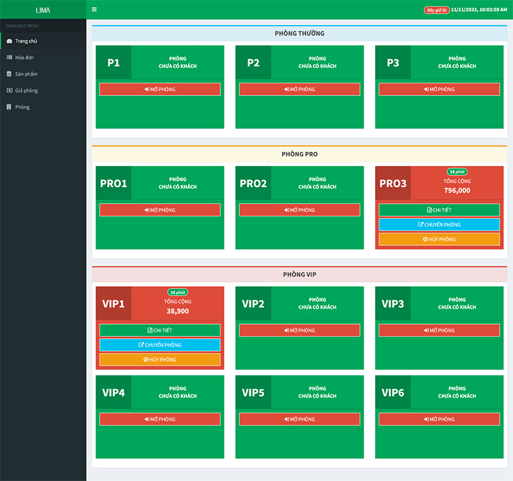Select the Giá phòng menu item
The width and height of the screenshot is (513, 481).
tap(43, 90)
